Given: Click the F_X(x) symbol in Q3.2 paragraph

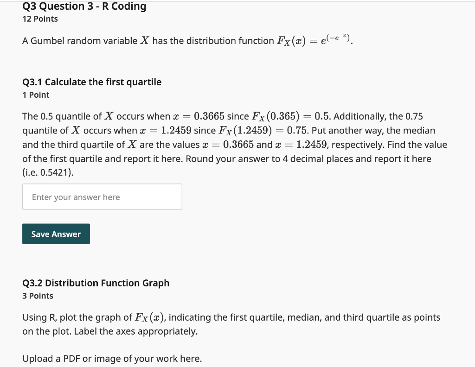Looking at the screenshot, I should tap(149, 317).
